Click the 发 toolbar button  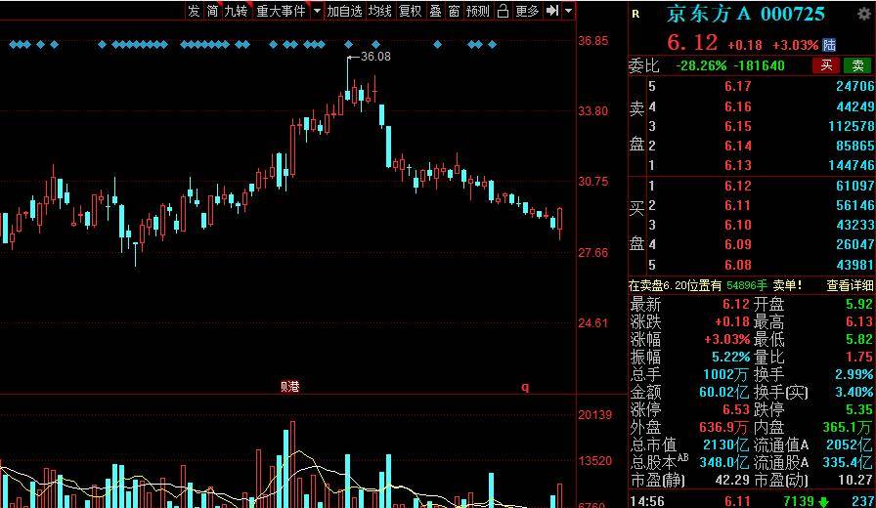pyautogui.click(x=194, y=11)
